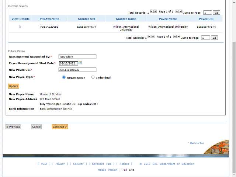Select Individual payee type
This screenshot has height=177, width=236.
pos(93,77)
